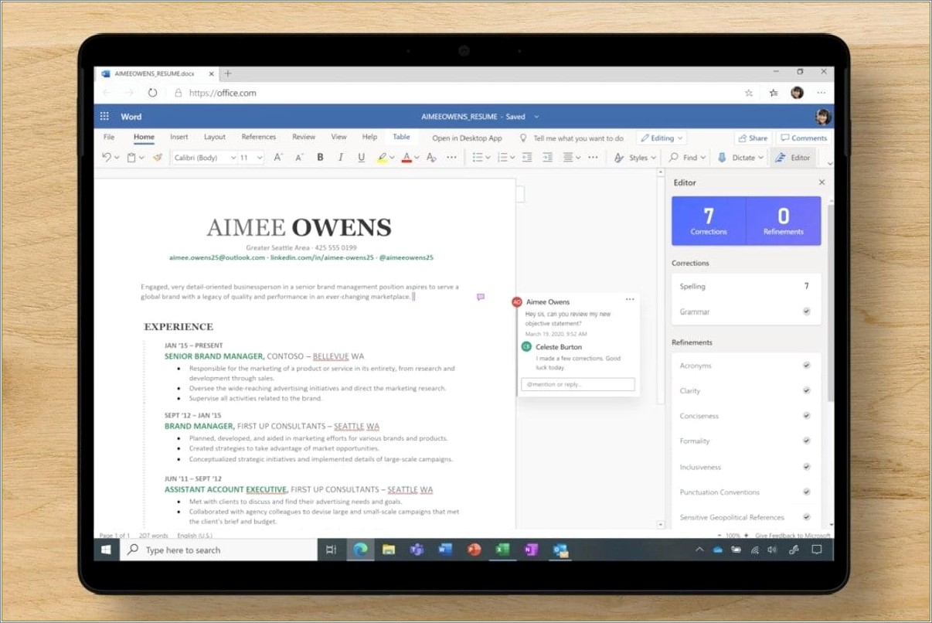
Task: Open the Insert tab
Action: pyautogui.click(x=179, y=137)
